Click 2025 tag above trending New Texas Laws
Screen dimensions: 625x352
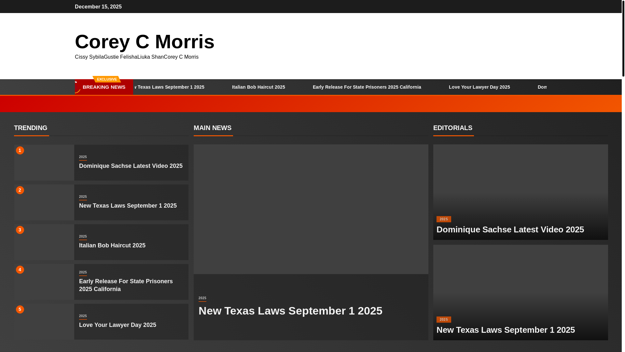coord(83,197)
